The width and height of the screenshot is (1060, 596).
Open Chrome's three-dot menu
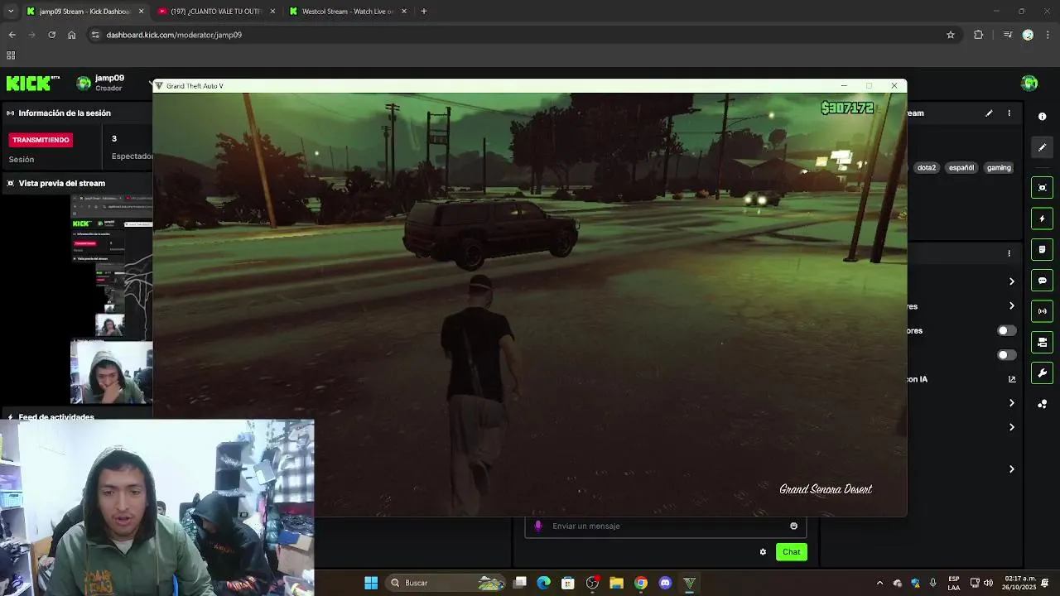tap(1048, 35)
